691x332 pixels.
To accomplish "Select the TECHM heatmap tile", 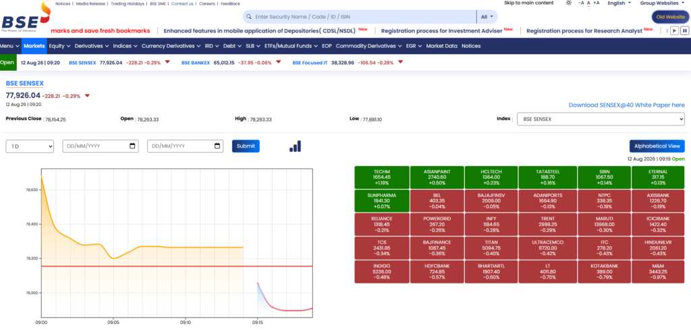I will tap(382, 177).
